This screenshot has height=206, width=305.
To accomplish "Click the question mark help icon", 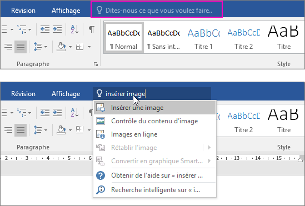I will [x=101, y=175].
